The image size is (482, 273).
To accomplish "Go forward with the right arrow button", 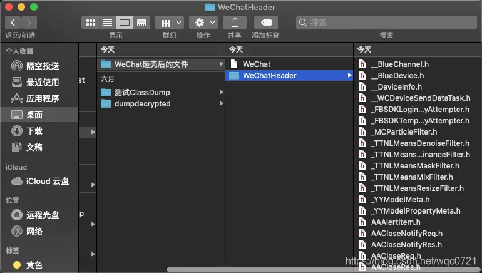I will click(x=29, y=23).
